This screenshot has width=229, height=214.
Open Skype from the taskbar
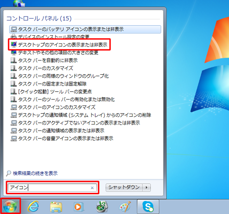pyautogui.click(x=148, y=207)
